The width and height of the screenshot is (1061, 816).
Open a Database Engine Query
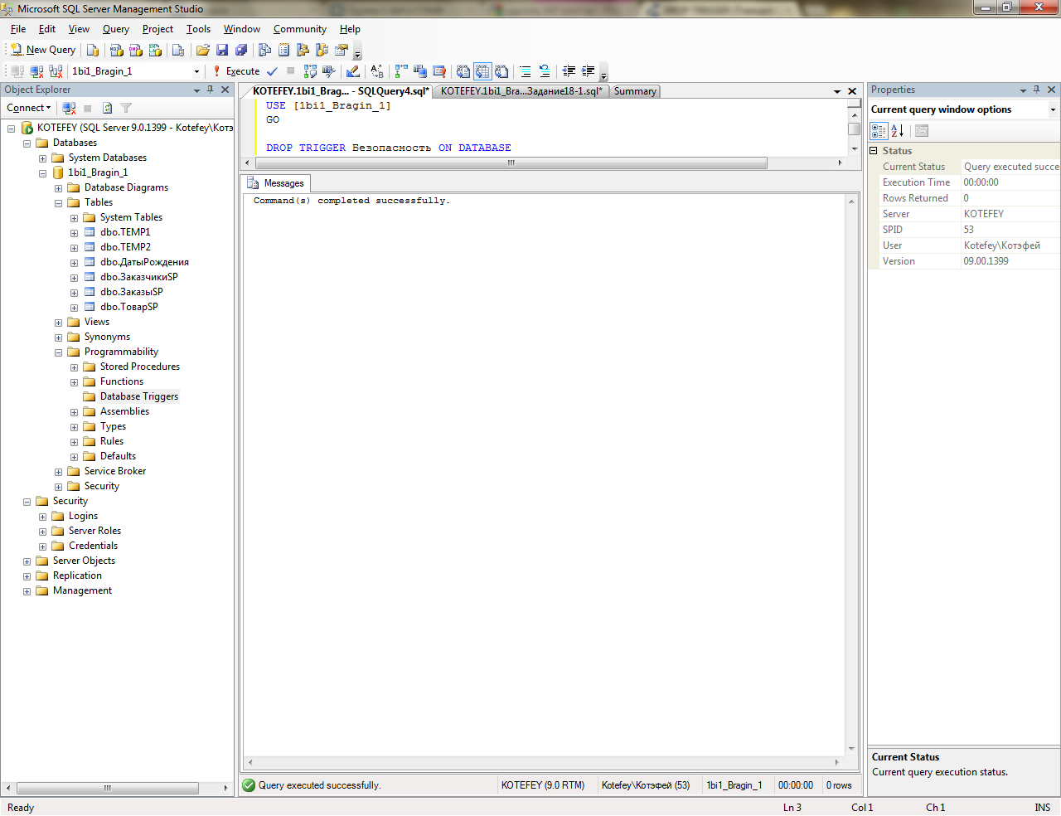[x=93, y=50]
